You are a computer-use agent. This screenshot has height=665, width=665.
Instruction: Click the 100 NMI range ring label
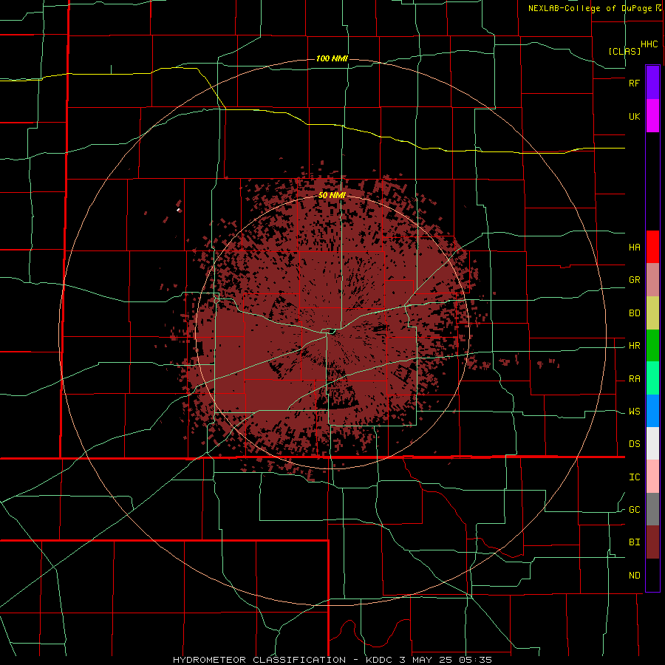[x=332, y=58]
